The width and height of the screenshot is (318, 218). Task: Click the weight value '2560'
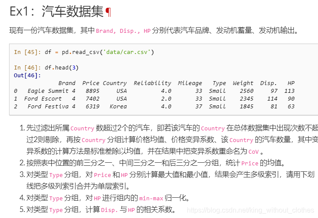247,91
